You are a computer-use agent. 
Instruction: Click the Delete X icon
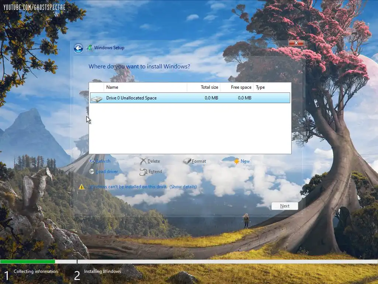[x=143, y=161]
